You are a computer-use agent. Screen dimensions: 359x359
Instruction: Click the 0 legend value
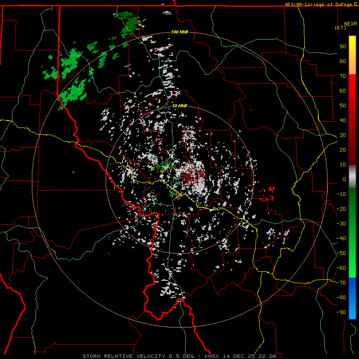344,179
